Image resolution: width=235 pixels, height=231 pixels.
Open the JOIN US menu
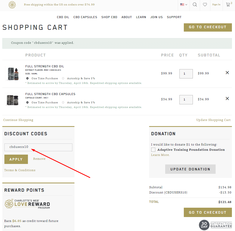click(156, 17)
